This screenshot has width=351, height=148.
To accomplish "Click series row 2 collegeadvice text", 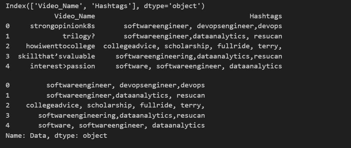I will coord(53,105).
